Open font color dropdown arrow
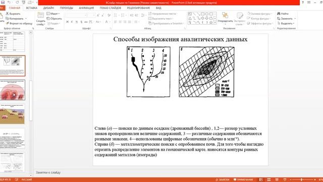323x182 pixels. coord(110,22)
